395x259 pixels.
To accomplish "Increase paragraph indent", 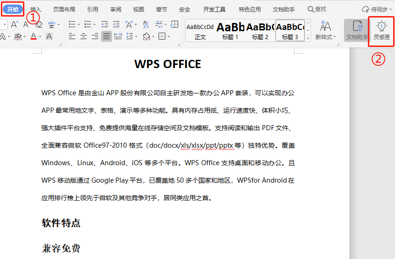I will tap(116, 24).
